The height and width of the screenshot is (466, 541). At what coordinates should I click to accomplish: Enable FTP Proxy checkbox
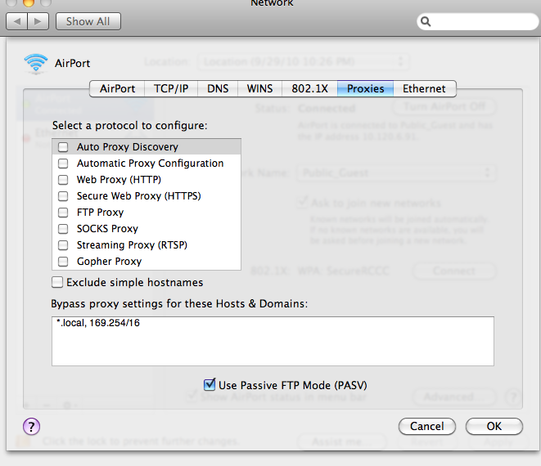63,213
